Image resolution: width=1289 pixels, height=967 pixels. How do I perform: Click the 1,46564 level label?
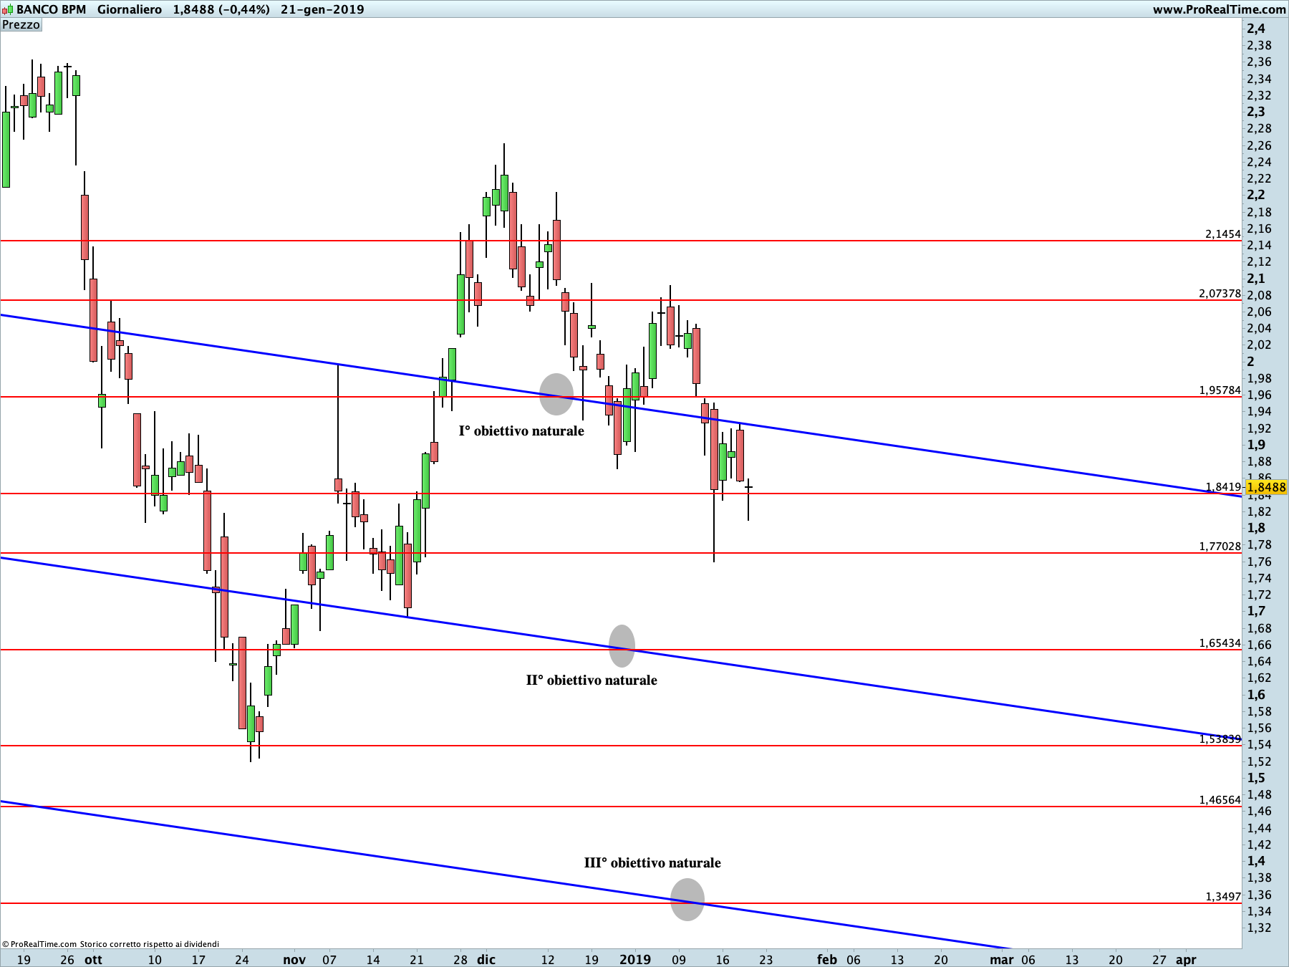(1220, 800)
